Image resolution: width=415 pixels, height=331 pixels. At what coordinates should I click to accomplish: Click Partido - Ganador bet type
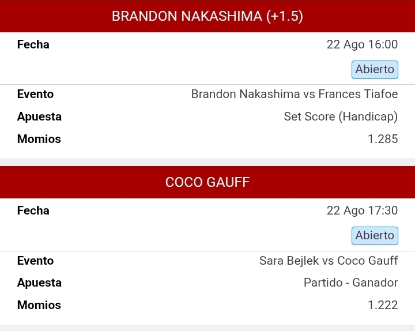pyautogui.click(x=350, y=283)
